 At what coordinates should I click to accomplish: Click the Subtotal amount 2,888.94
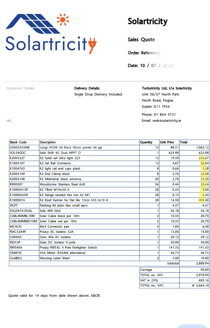(x=202, y=263)
